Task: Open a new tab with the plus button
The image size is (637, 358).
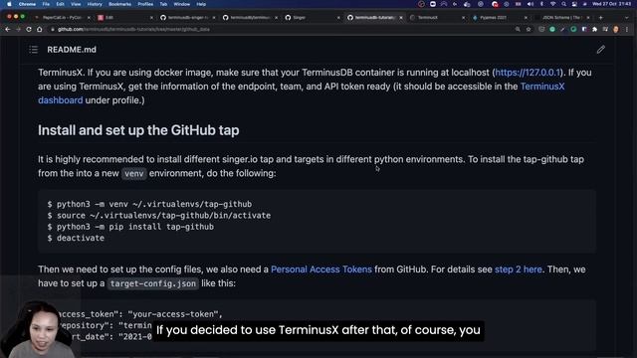Action: (601, 18)
